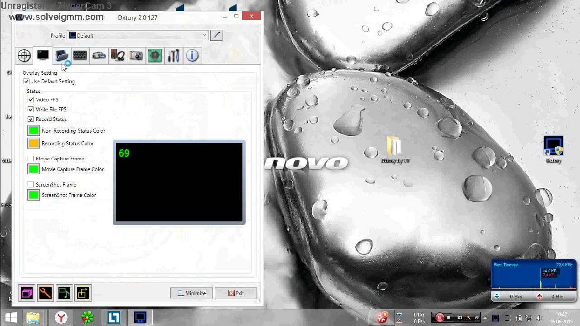Open ICQ green flower taskbar icon

87,317
